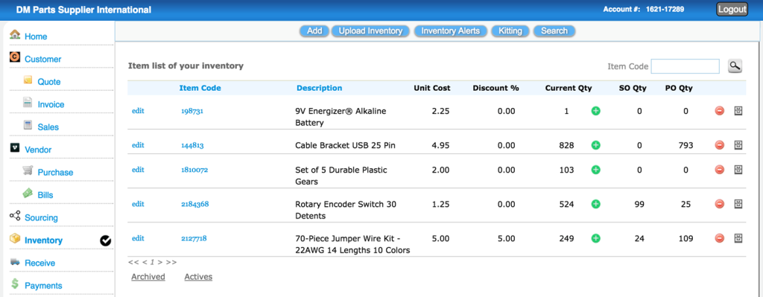Click the magnifier search icon beside Item Code
Viewport: 763px width, 297px height.
coord(735,66)
